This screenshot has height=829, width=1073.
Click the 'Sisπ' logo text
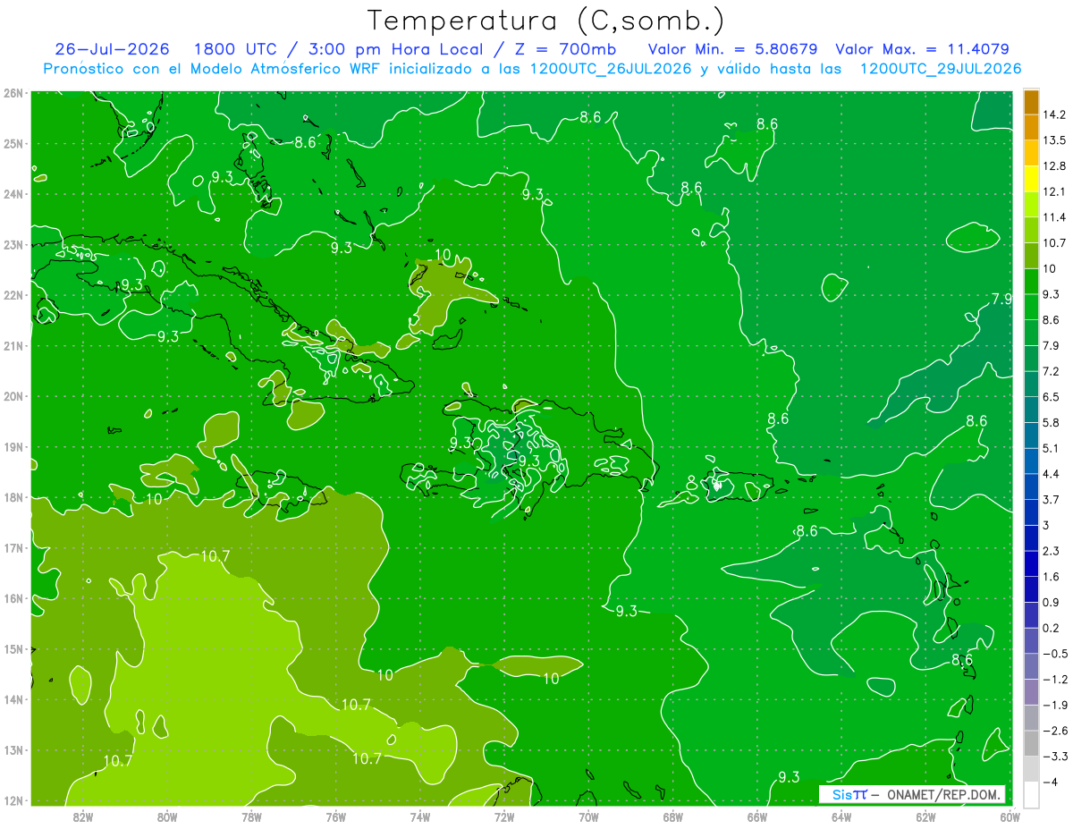click(849, 794)
